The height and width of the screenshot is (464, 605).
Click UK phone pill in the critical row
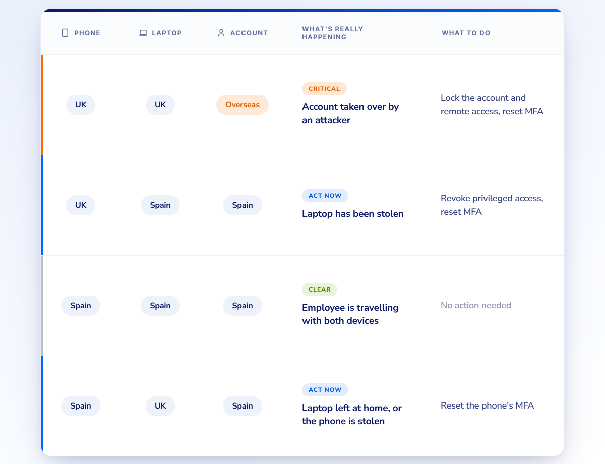coord(81,105)
